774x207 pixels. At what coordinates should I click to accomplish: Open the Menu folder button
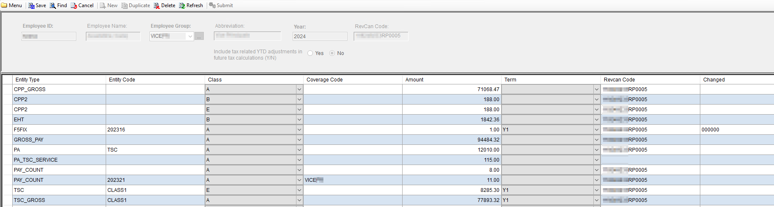tap(12, 5)
